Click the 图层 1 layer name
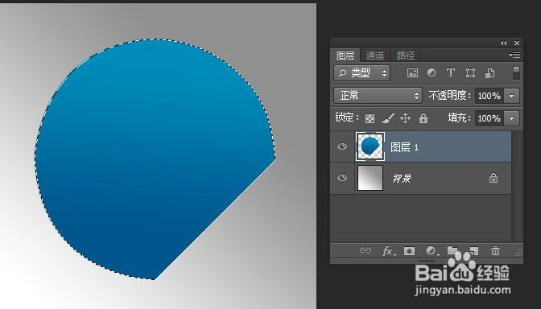The width and height of the screenshot is (541, 309). point(404,147)
